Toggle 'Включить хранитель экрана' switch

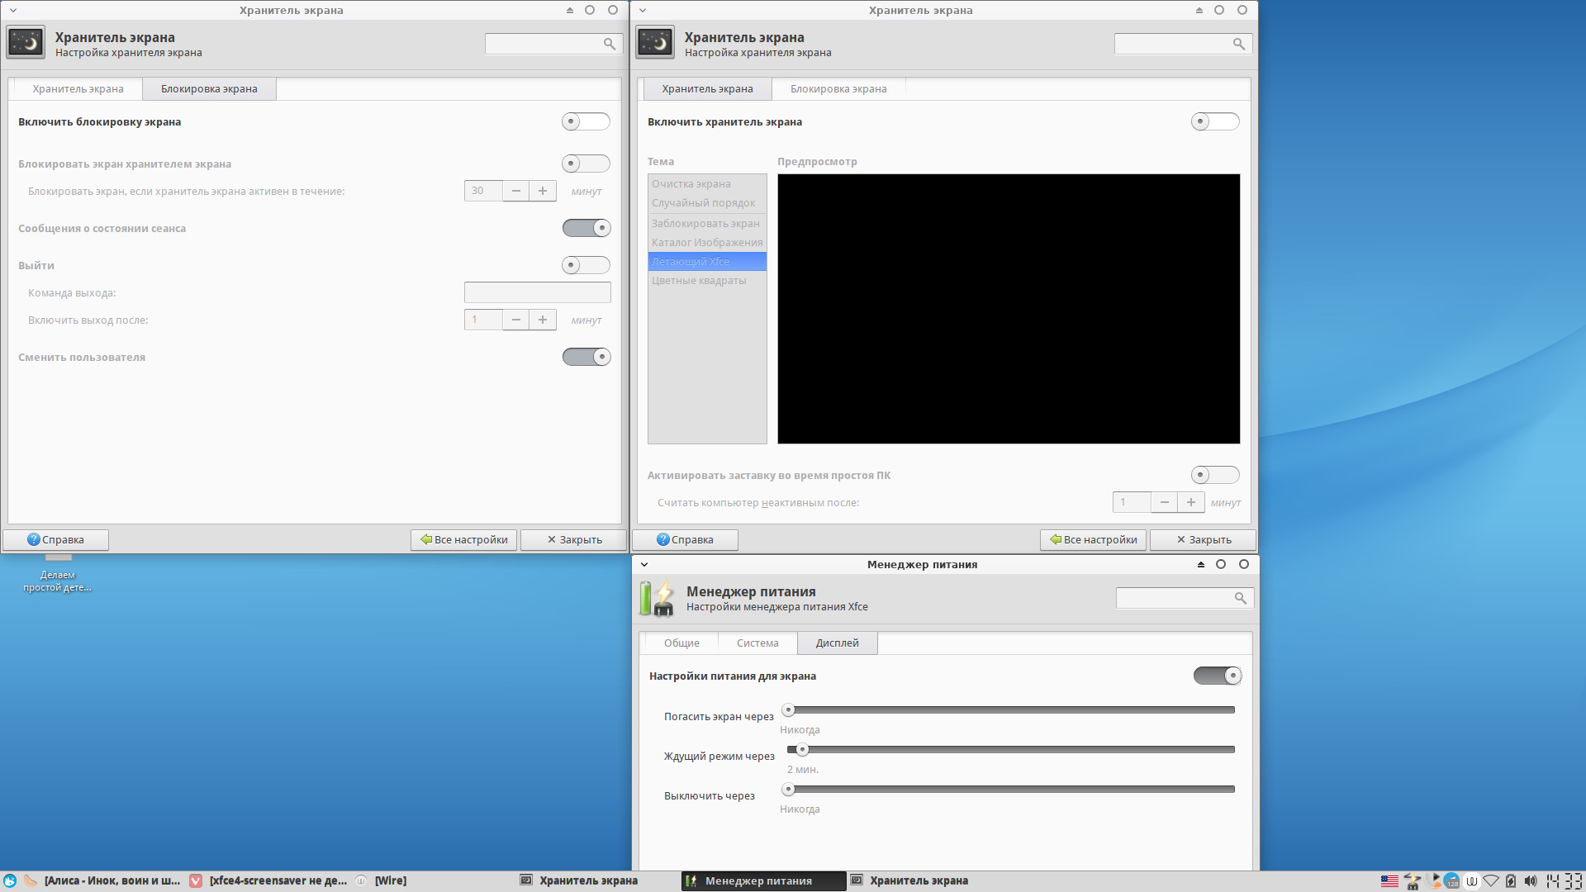coord(1215,121)
